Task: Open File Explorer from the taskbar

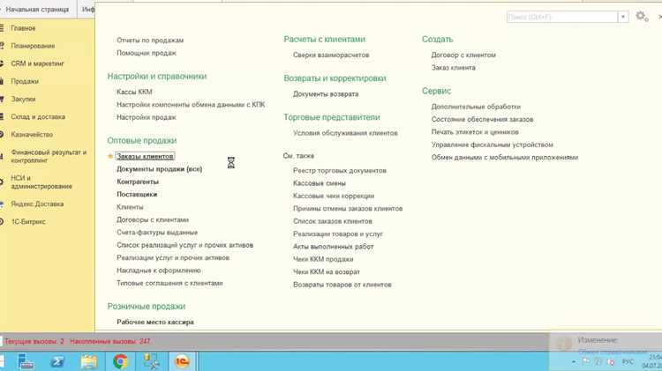Action: [89, 361]
